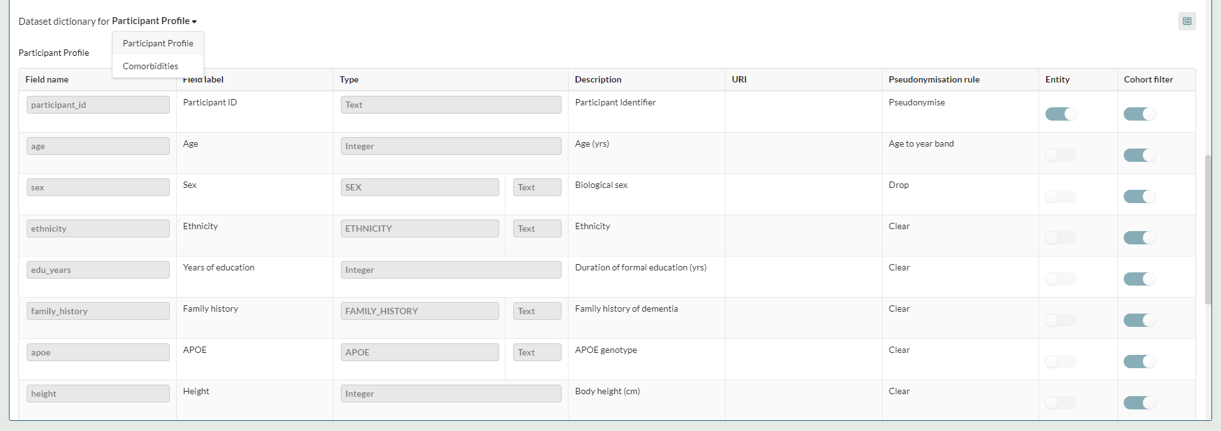Choose Comorbidities from the dropdown menu
This screenshot has width=1221, height=431.
[x=150, y=66]
